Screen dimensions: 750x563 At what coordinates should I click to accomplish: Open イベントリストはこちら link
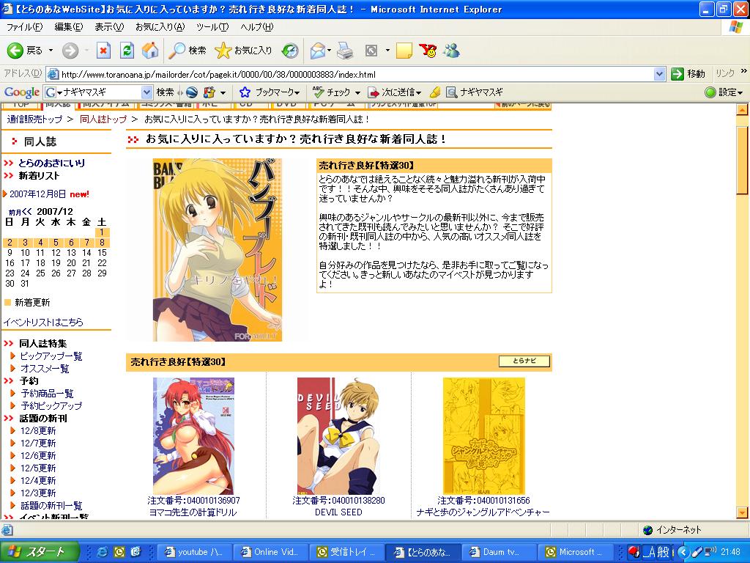coord(43,323)
